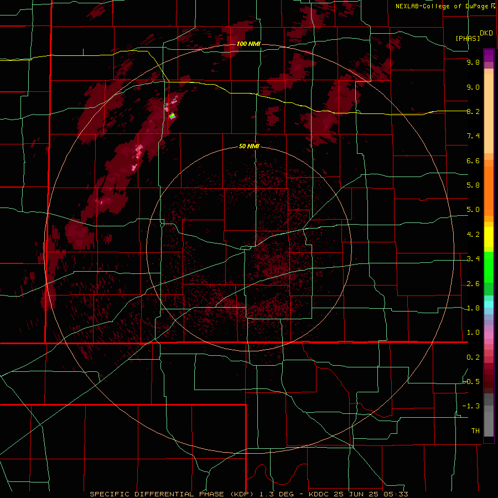Viewport: 498px width, 498px height.
Task: Click the 25 JUN 25 05:33 timestamp
Action: coord(371,494)
